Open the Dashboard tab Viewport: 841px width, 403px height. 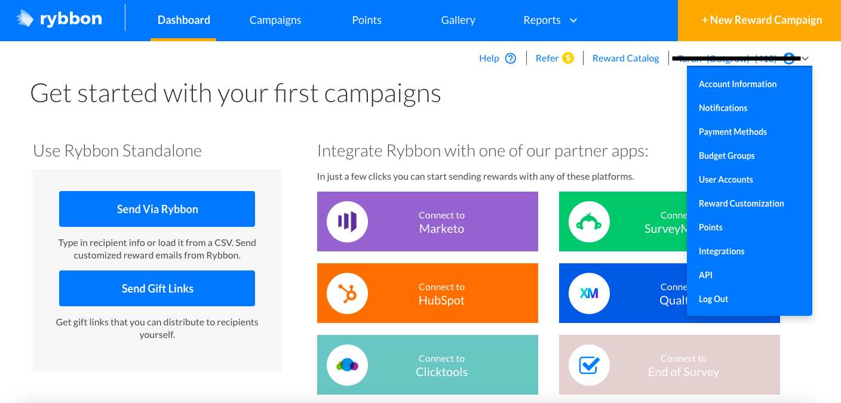(x=183, y=20)
